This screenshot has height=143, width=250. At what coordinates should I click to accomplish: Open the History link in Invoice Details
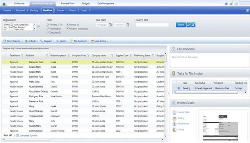point(181,129)
